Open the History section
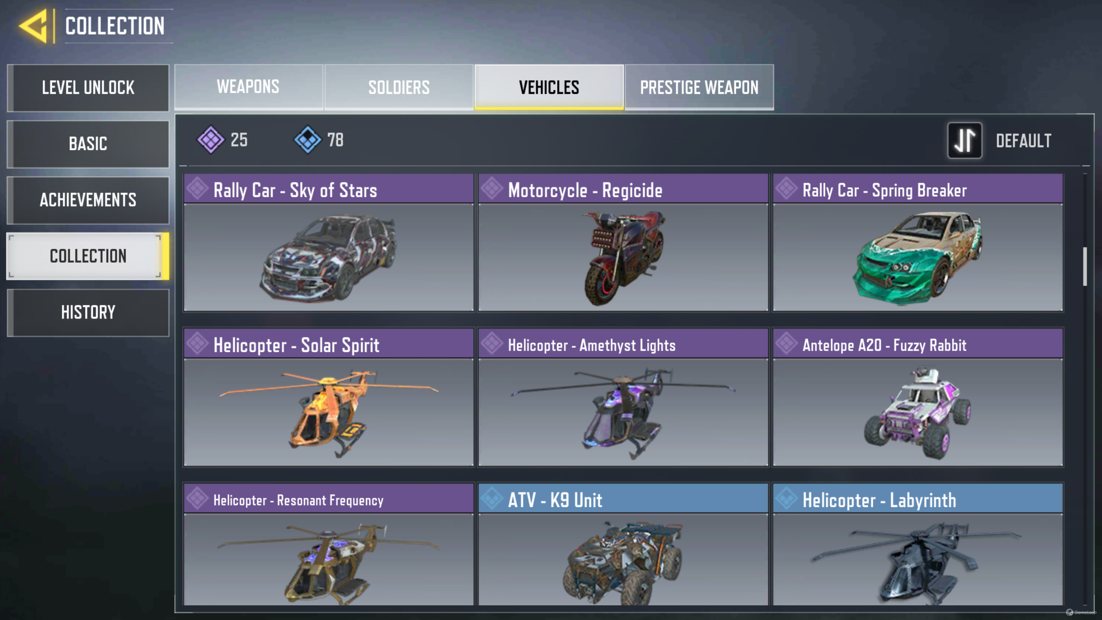1102x620 pixels. (88, 312)
